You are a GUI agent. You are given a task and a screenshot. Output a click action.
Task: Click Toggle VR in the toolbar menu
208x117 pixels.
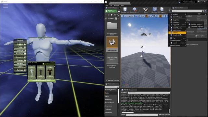pos(177,25)
